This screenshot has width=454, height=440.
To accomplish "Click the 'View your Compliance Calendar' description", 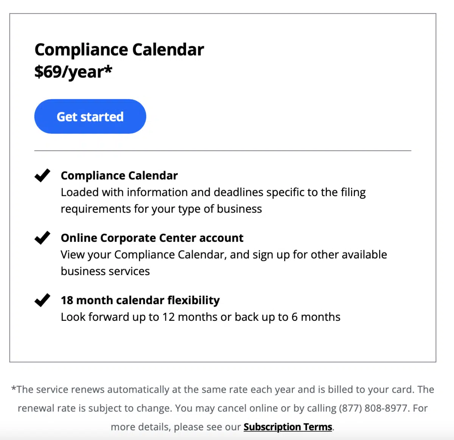I will [x=224, y=263].
